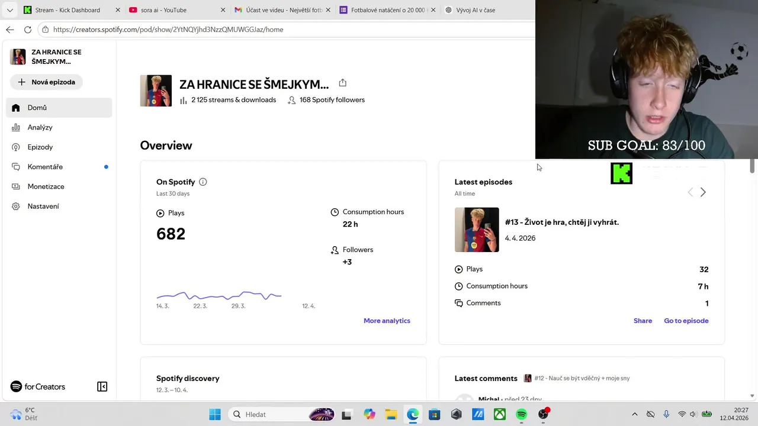758x426 pixels.
Task: Click the On Spotify info icon
Action: pyautogui.click(x=203, y=182)
